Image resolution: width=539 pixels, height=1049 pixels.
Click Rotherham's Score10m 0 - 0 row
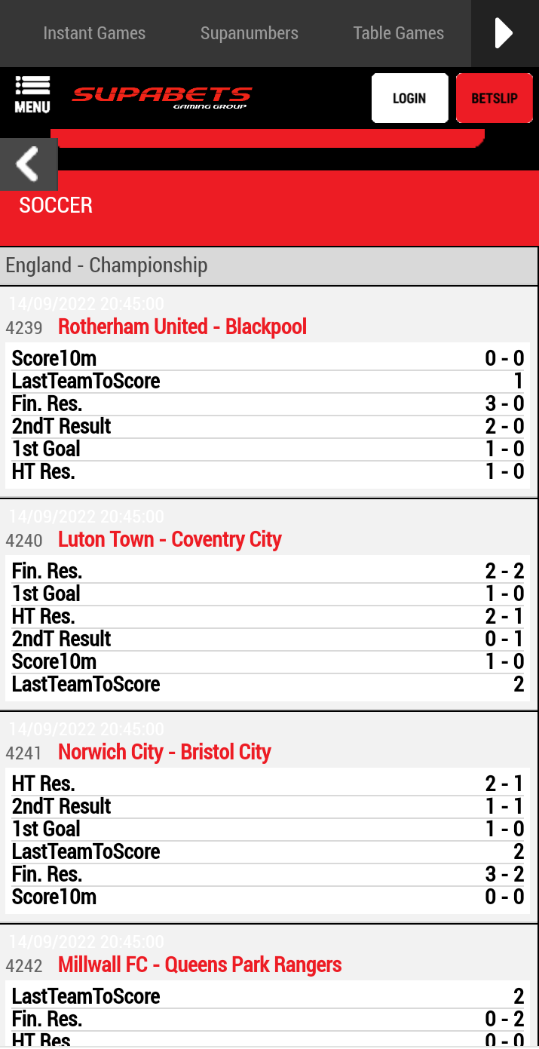268,358
